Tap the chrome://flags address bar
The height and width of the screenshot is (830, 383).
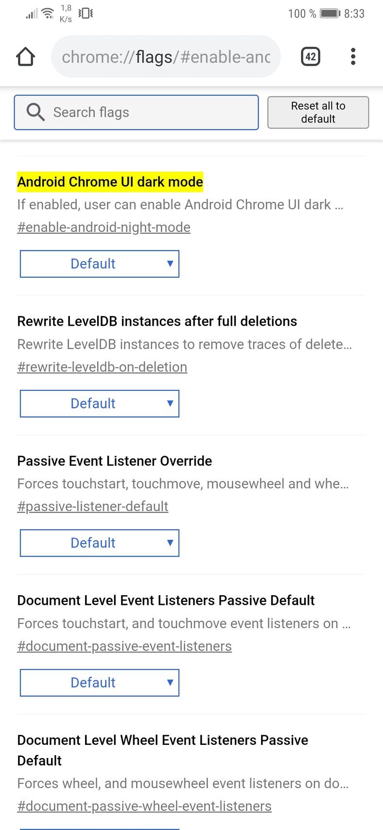coord(166,57)
